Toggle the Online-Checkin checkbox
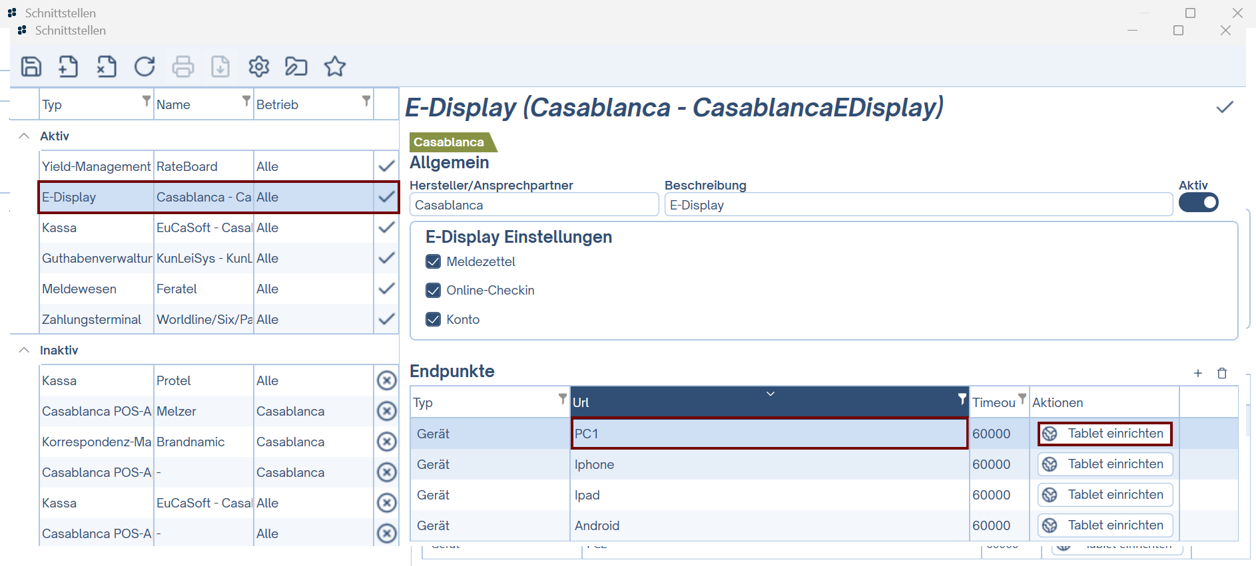 [434, 290]
